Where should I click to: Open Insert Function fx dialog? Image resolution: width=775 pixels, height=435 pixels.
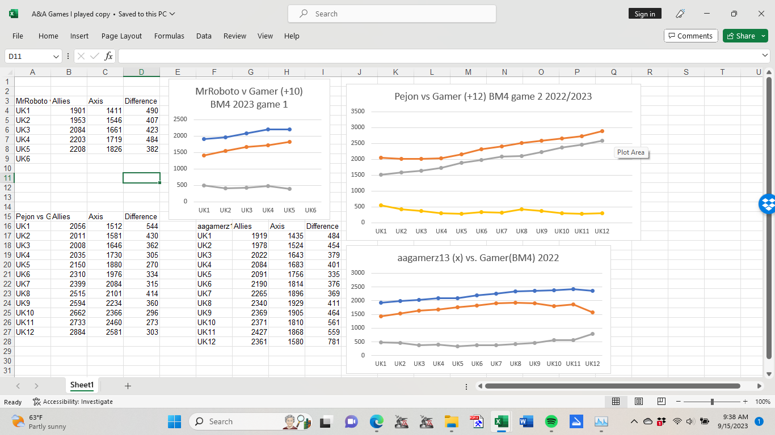[x=108, y=56]
